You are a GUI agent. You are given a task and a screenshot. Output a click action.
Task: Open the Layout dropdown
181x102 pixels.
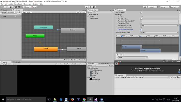click(x=175, y=7)
